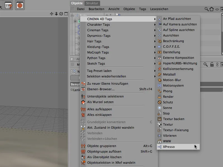
Task: Open the Ansicht menu
Action: tap(114, 9)
